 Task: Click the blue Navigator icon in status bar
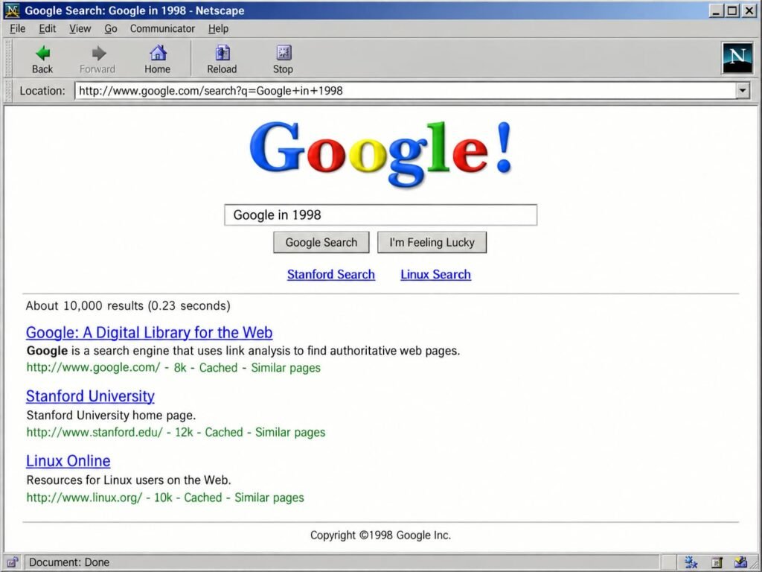(691, 562)
